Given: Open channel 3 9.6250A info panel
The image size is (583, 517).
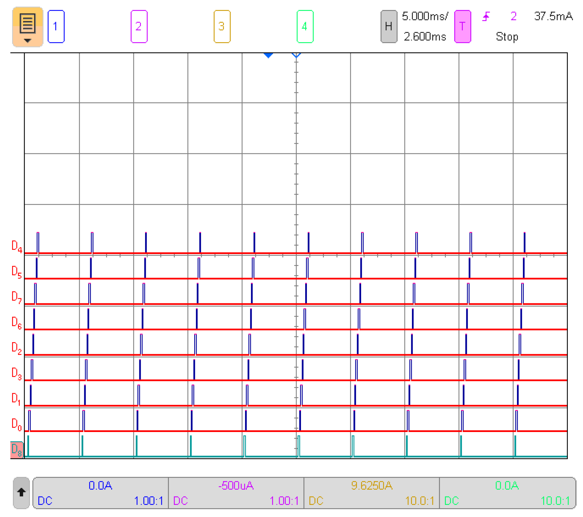Looking at the screenshot, I should click(372, 493).
